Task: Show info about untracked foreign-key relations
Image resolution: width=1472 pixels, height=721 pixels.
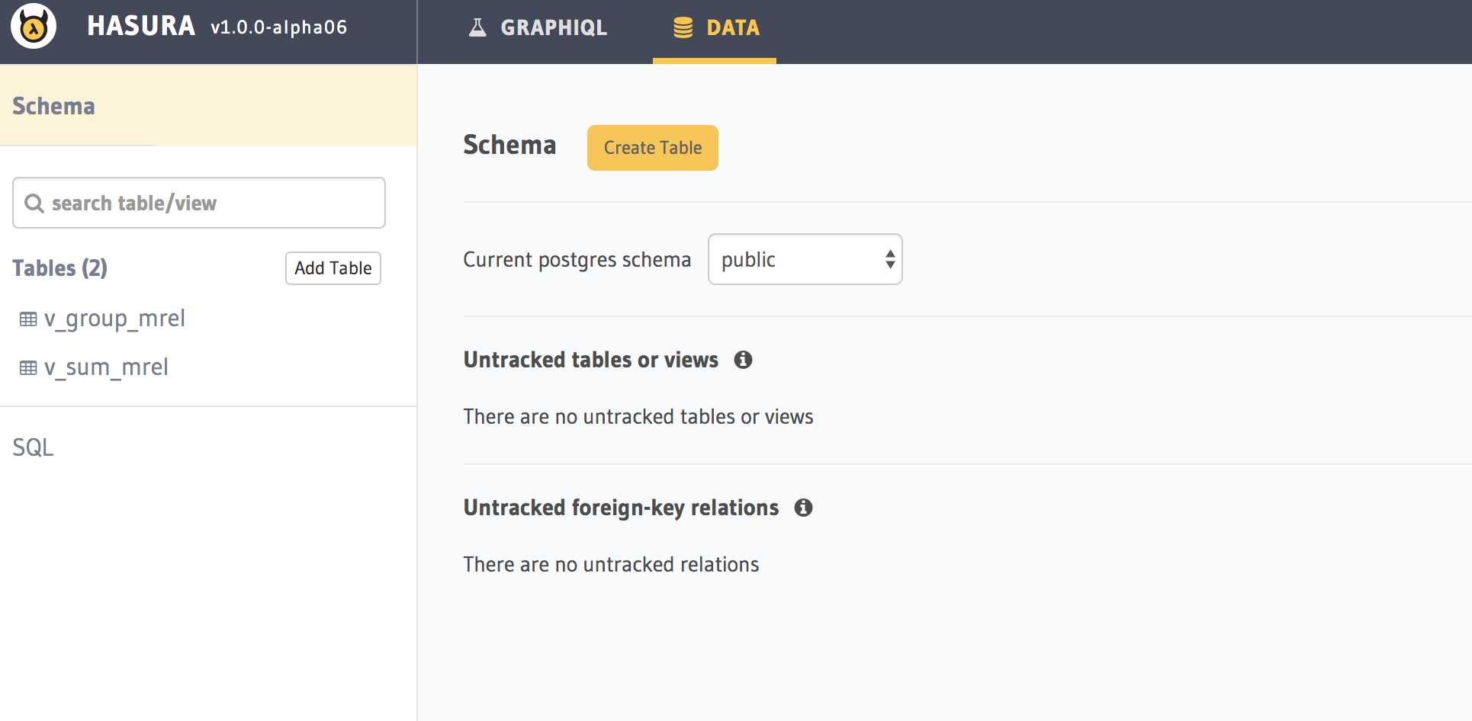Action: point(803,508)
